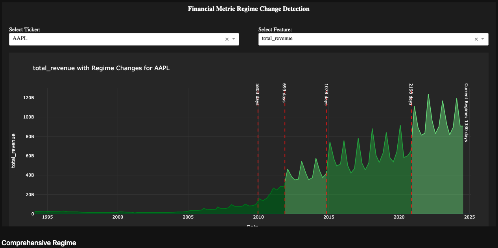498x248 pixels.
Task: Click the Financial Metric Regime Change Detection title
Action: [x=249, y=9]
